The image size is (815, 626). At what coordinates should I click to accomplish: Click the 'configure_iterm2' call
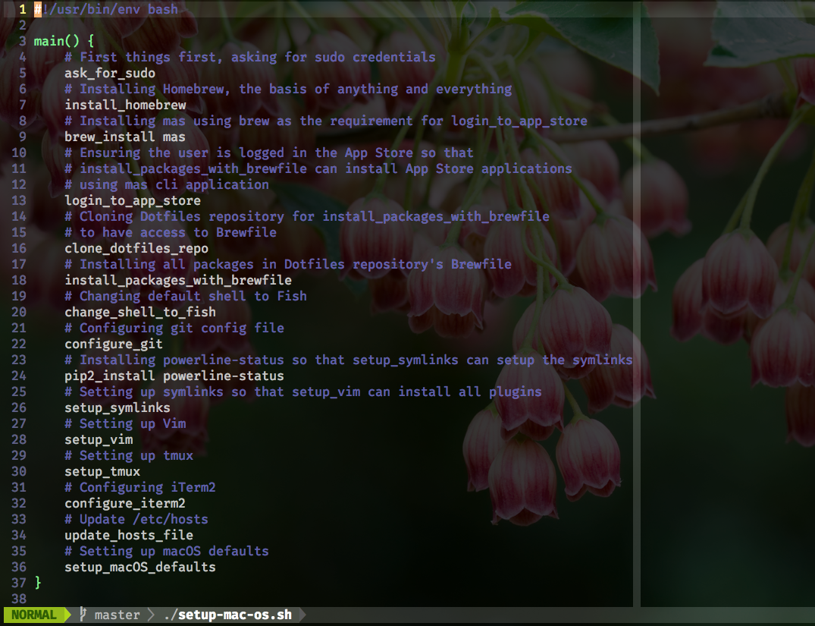click(x=125, y=503)
